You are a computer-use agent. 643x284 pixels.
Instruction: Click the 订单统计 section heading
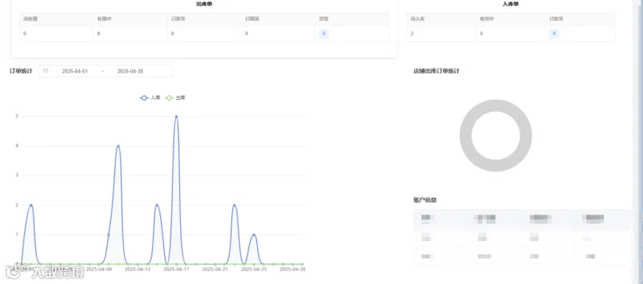pyautogui.click(x=21, y=71)
